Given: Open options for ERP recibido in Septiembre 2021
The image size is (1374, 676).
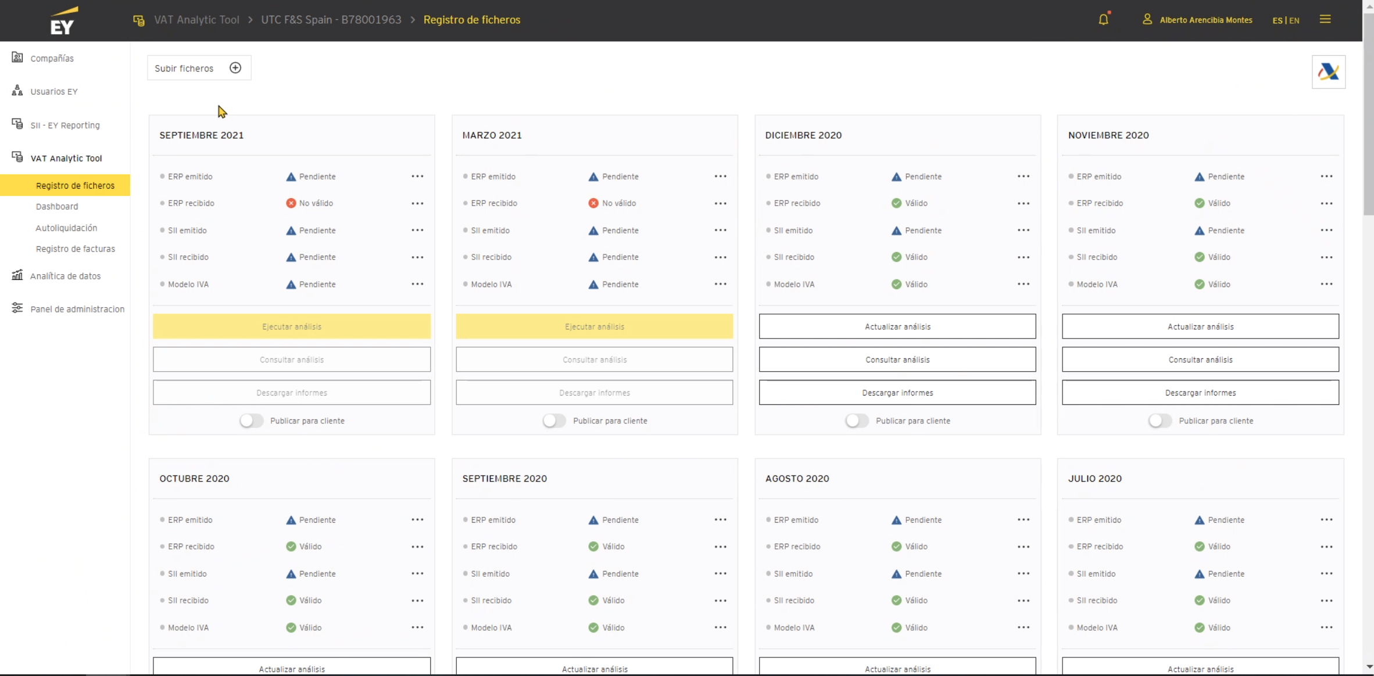Looking at the screenshot, I should [417, 203].
